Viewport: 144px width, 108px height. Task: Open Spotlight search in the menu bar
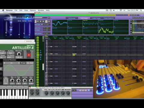pos(141,10)
